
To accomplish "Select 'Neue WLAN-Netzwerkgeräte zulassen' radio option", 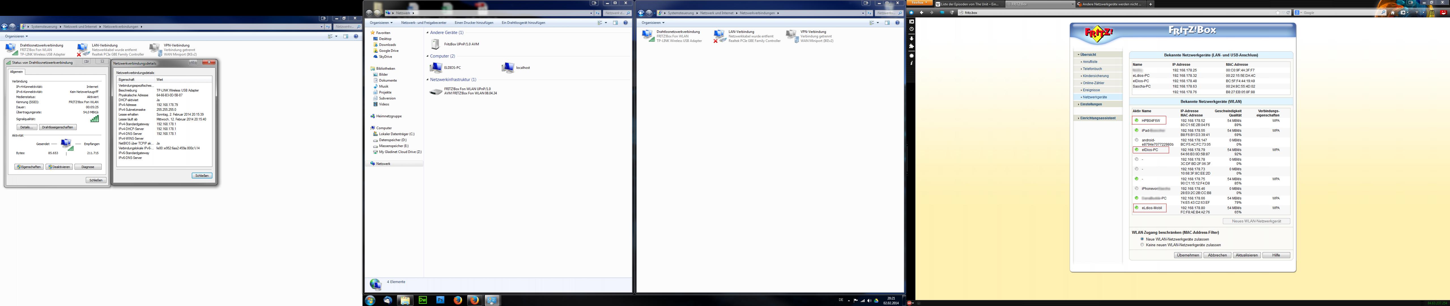I will [x=1142, y=239].
